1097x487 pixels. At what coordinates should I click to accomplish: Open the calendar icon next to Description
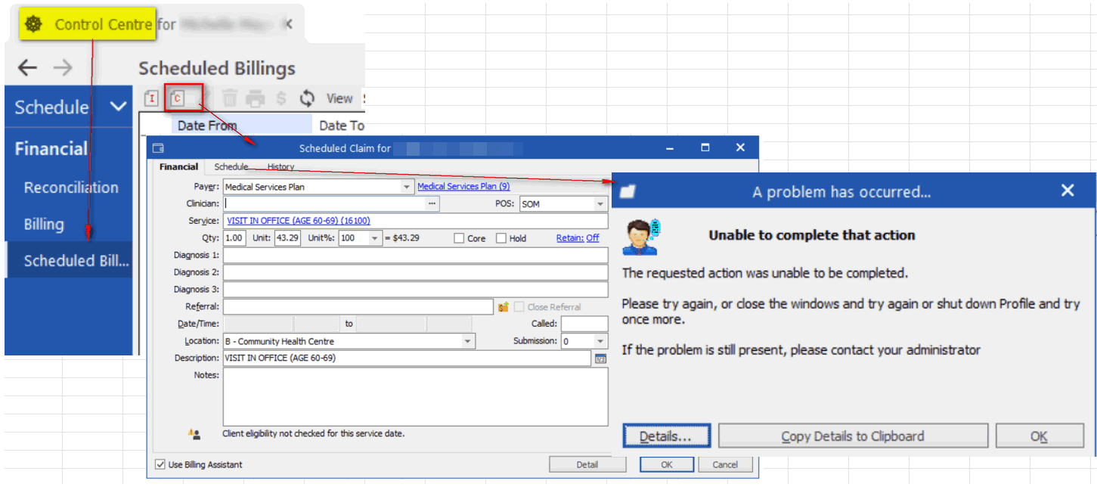click(601, 358)
